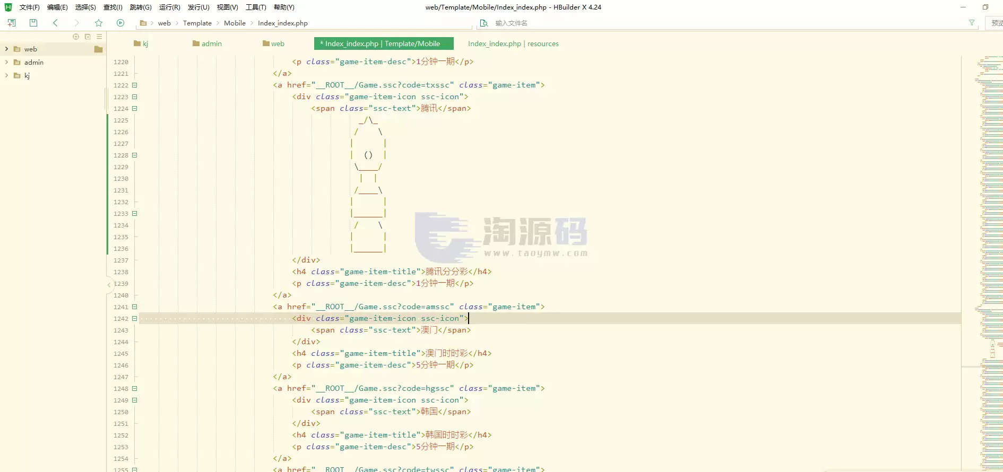Image resolution: width=1003 pixels, height=472 pixels.
Task: Click web in the breadcrumb path
Action: click(165, 23)
